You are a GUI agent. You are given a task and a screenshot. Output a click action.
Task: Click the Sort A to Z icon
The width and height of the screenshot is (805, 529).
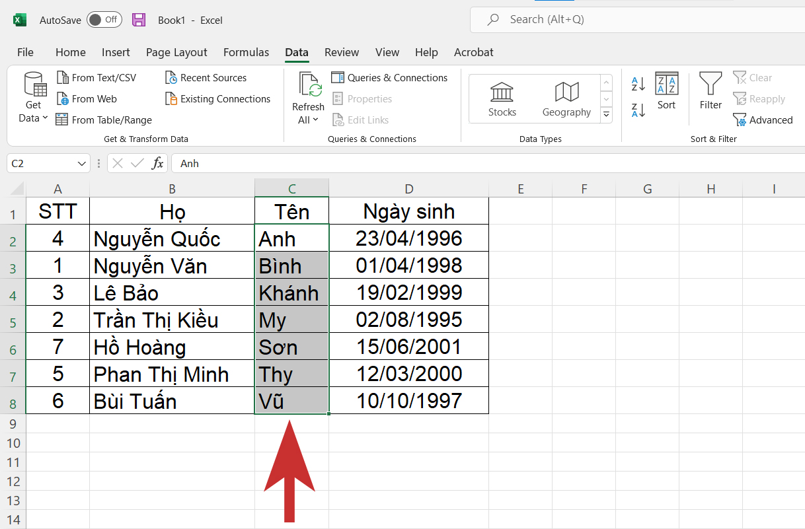[x=638, y=84]
